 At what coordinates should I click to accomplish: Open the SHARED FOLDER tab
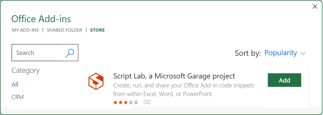click(x=64, y=30)
